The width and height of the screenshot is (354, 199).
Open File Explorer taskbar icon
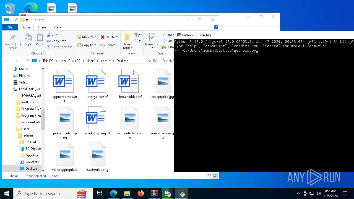(x=127, y=193)
